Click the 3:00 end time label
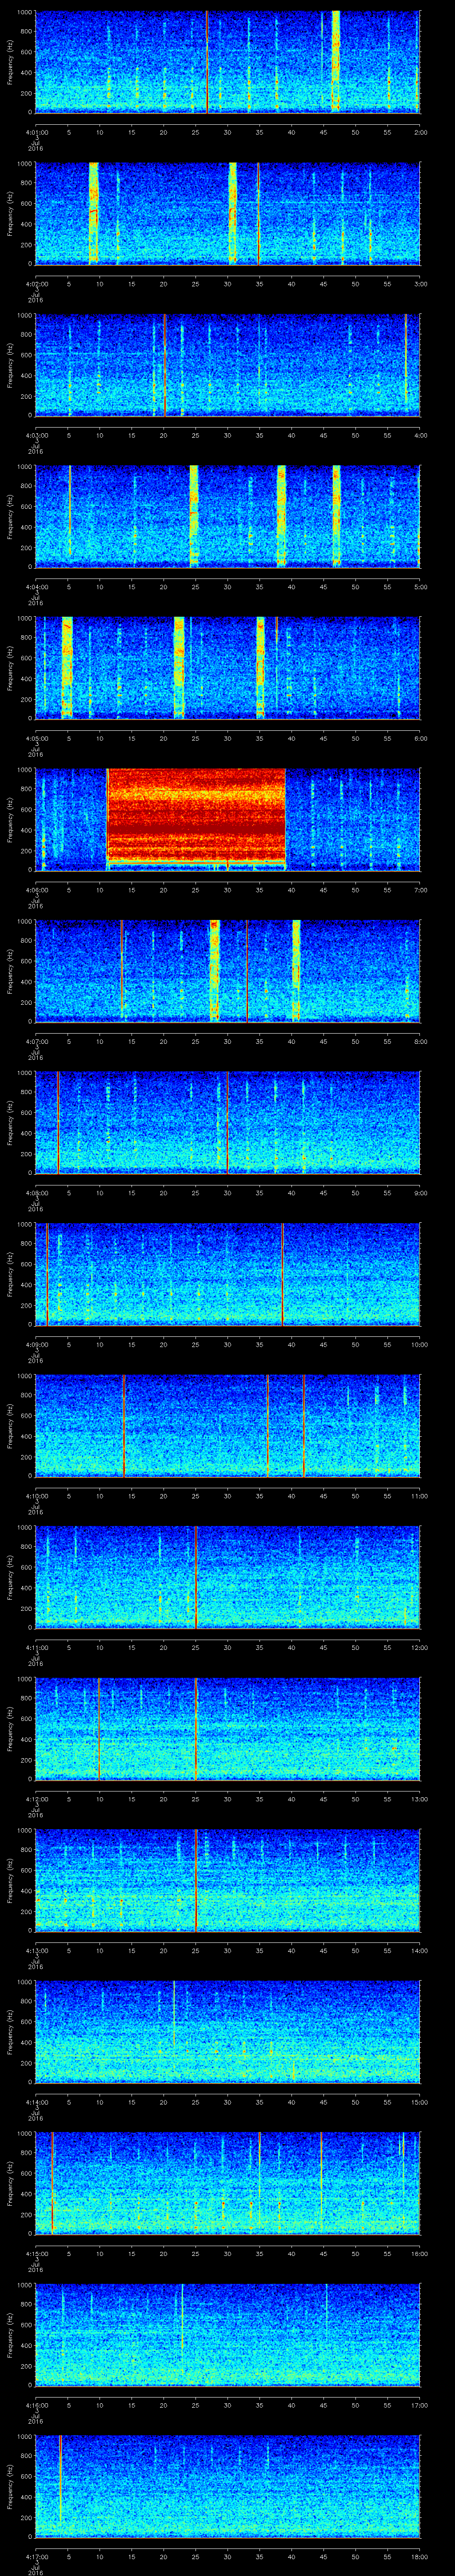 (x=420, y=284)
